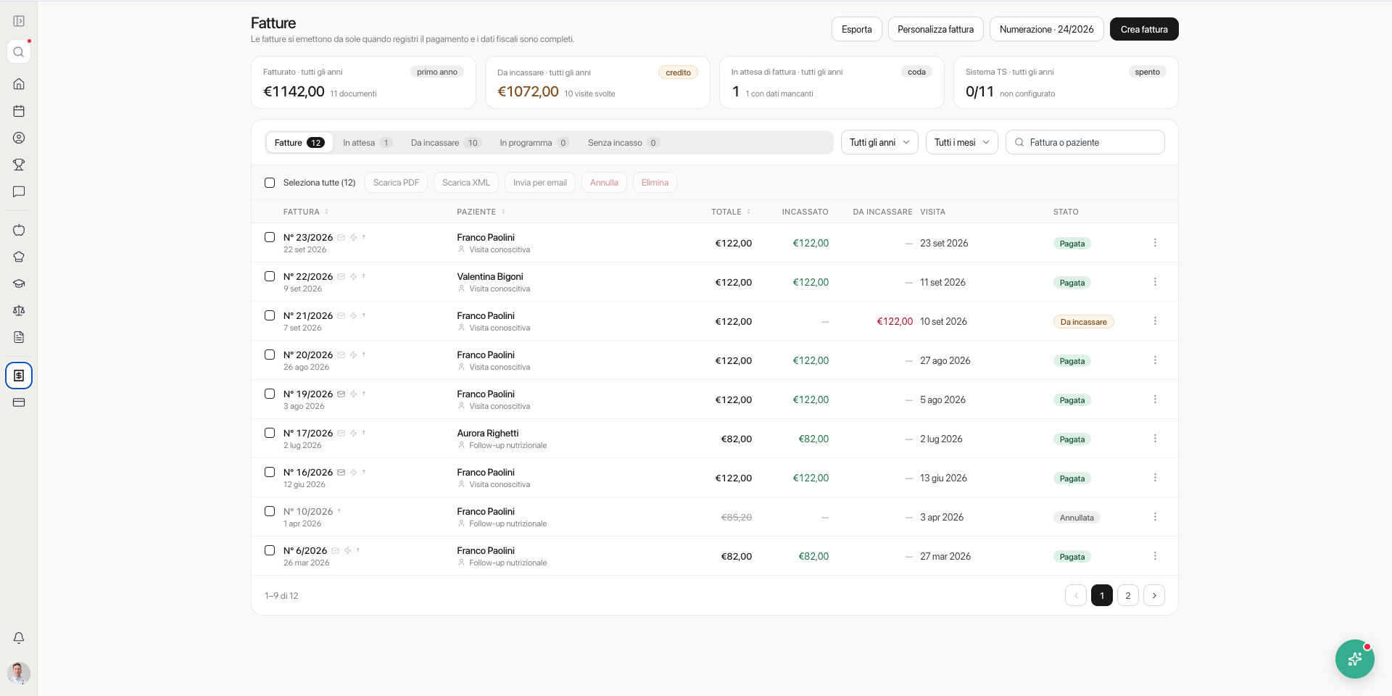Go to the home icon in sidebar
Screen dimensions: 1392x696
[x=19, y=84]
